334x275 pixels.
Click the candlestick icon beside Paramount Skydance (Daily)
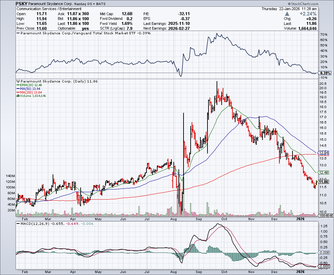18,81
